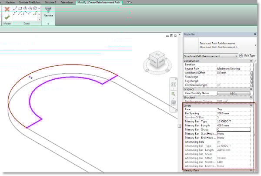Select the Circle draw tool

(x=35, y=8)
